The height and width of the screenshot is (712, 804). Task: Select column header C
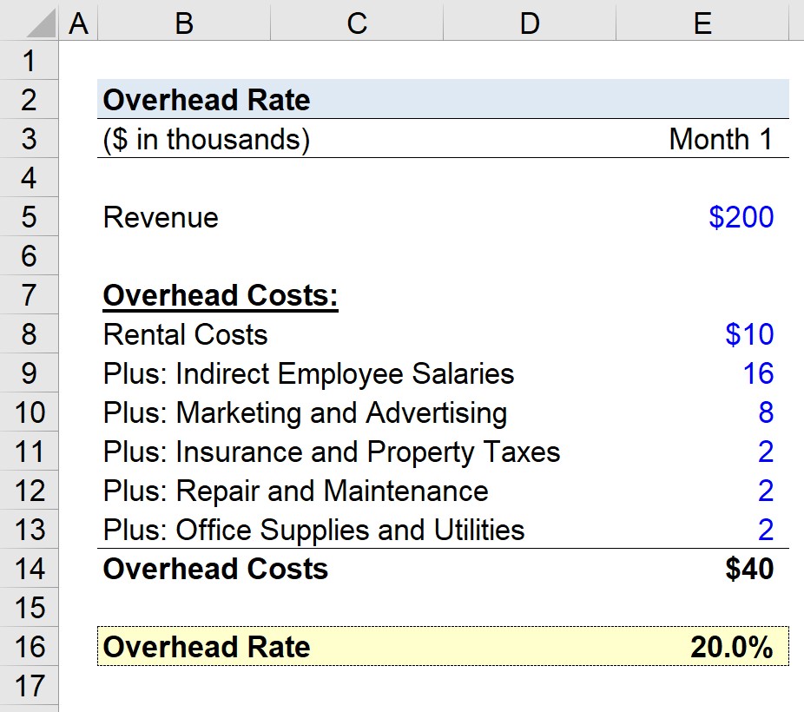[x=356, y=23]
